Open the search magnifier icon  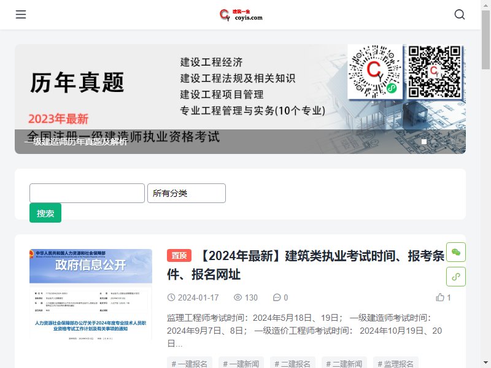[459, 14]
